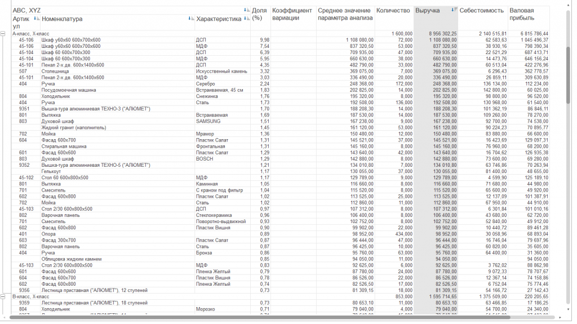Click quantity value 172,000
Image resolution: width=577 pixels, height=324 pixels.
pos(403,83)
